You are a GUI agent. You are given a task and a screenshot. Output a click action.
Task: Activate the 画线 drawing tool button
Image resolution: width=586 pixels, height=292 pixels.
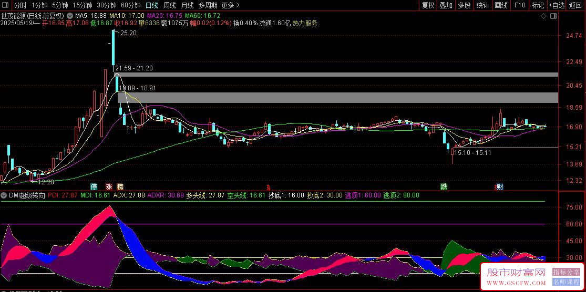point(501,5)
